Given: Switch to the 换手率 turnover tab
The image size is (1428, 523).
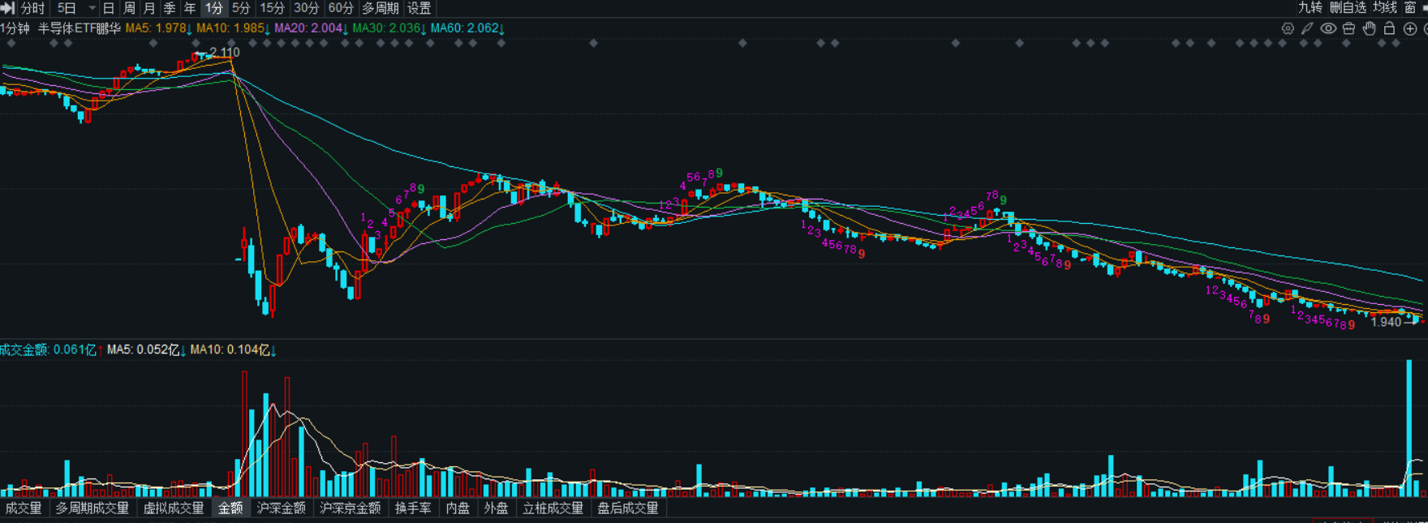Looking at the screenshot, I should [413, 508].
